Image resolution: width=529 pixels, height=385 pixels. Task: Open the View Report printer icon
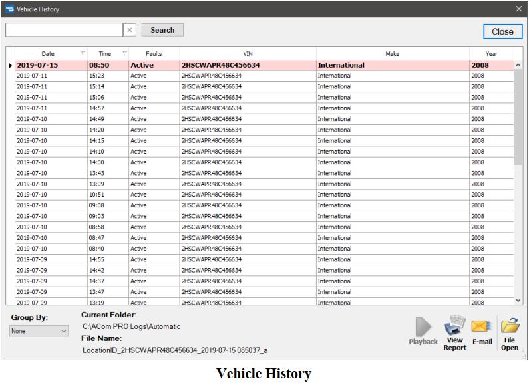coord(454,325)
